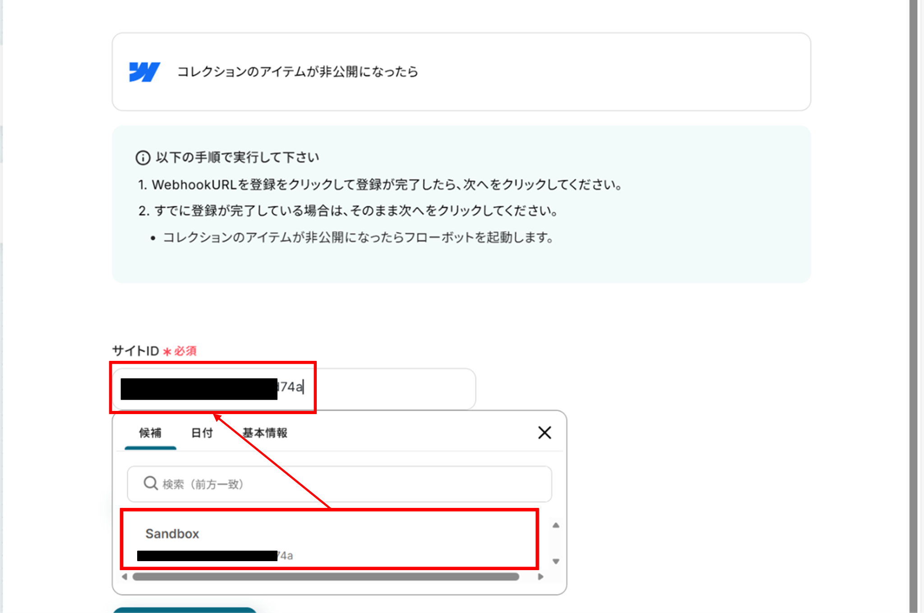The width and height of the screenshot is (924, 613).
Task: Click the サイトID field label
Action: 135,351
